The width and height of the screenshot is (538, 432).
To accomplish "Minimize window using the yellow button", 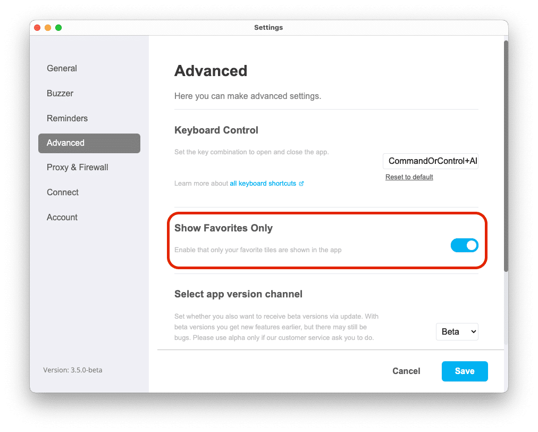I will pos(48,28).
